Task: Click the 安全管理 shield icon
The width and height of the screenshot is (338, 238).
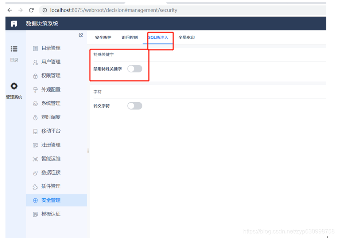Action: coord(35,201)
